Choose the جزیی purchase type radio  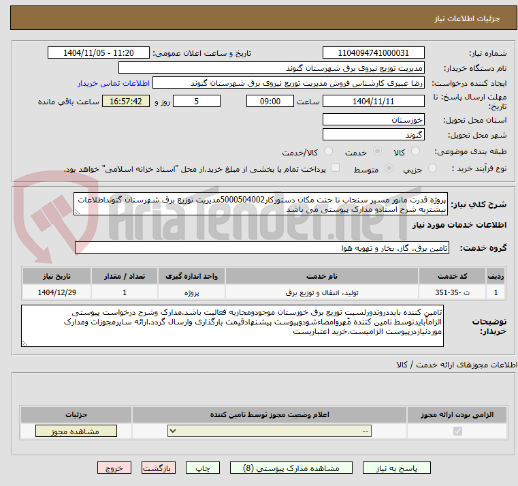coord(432,168)
